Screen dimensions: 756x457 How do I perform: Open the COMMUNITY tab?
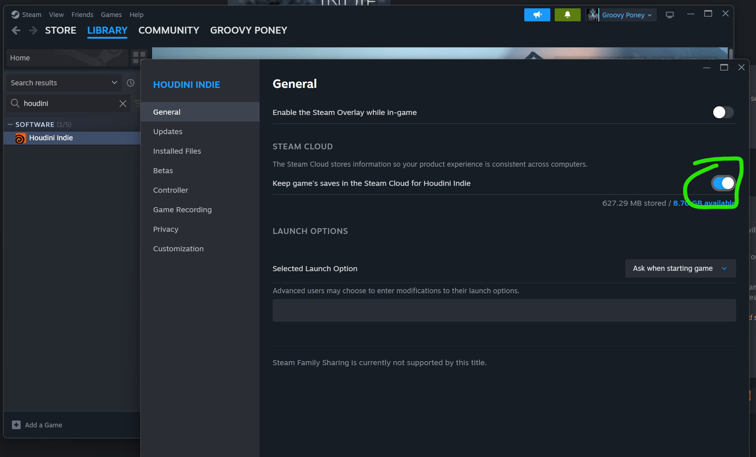coord(169,30)
